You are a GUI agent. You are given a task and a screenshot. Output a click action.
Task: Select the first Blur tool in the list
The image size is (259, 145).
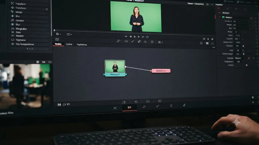(30, 16)
